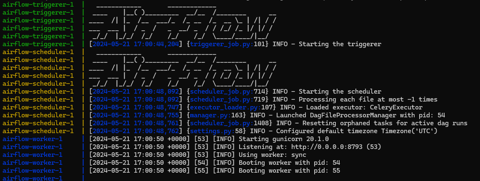Click the timestamp "17:00:48,747"
Screen dimensions: 480x181
[156, 107]
